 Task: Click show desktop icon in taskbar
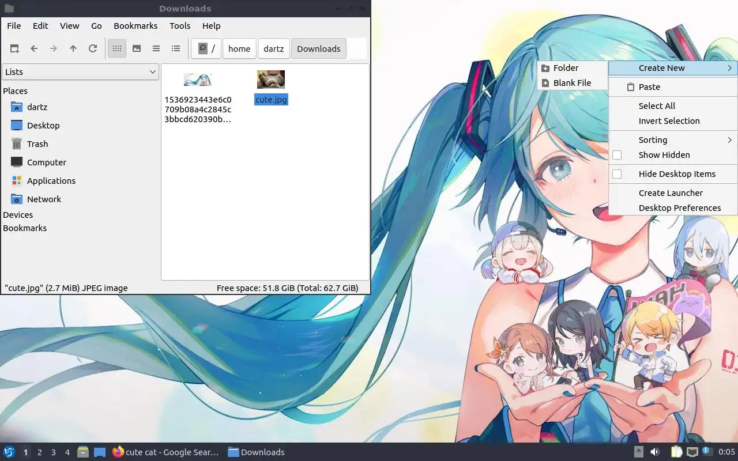coord(100,452)
